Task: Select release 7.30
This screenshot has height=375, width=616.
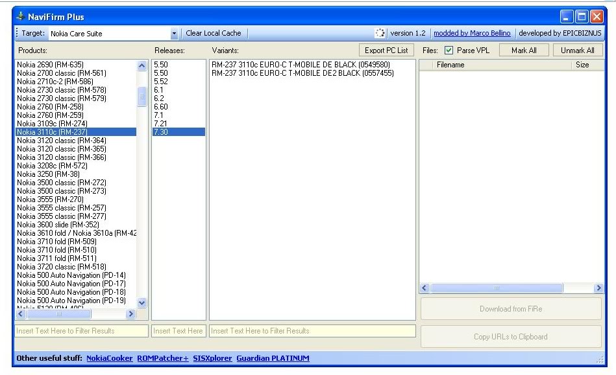Action: tap(179, 132)
